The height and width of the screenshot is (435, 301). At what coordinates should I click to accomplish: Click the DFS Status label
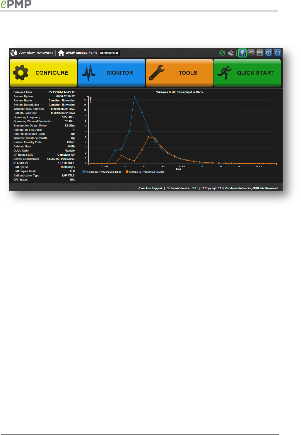click(20, 180)
